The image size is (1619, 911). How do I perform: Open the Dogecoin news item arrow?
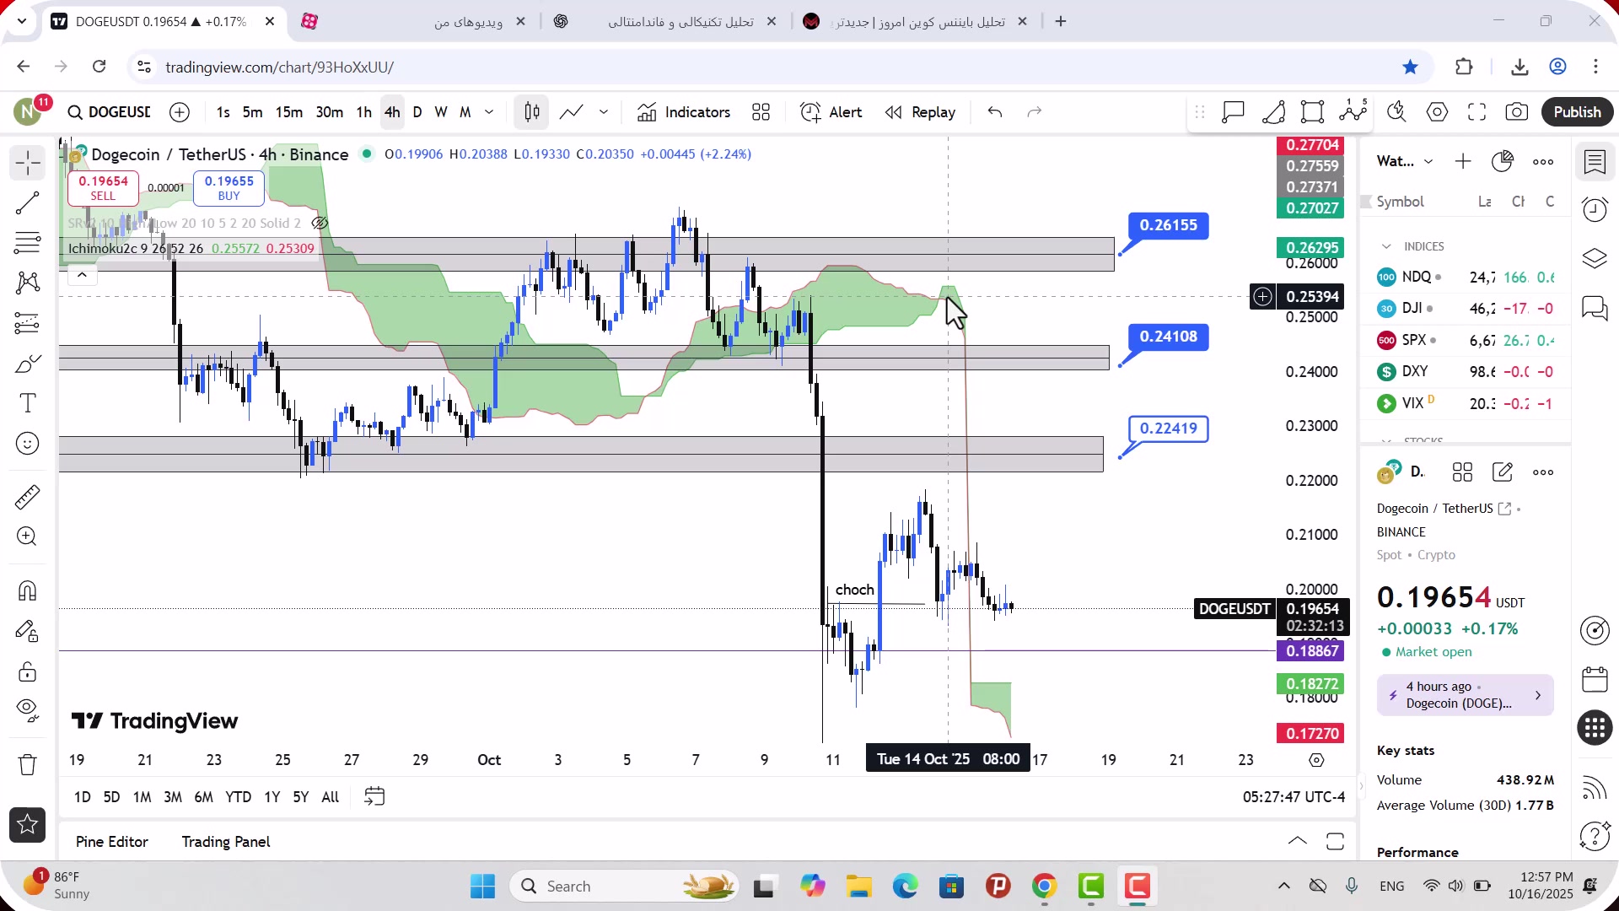coord(1538,696)
